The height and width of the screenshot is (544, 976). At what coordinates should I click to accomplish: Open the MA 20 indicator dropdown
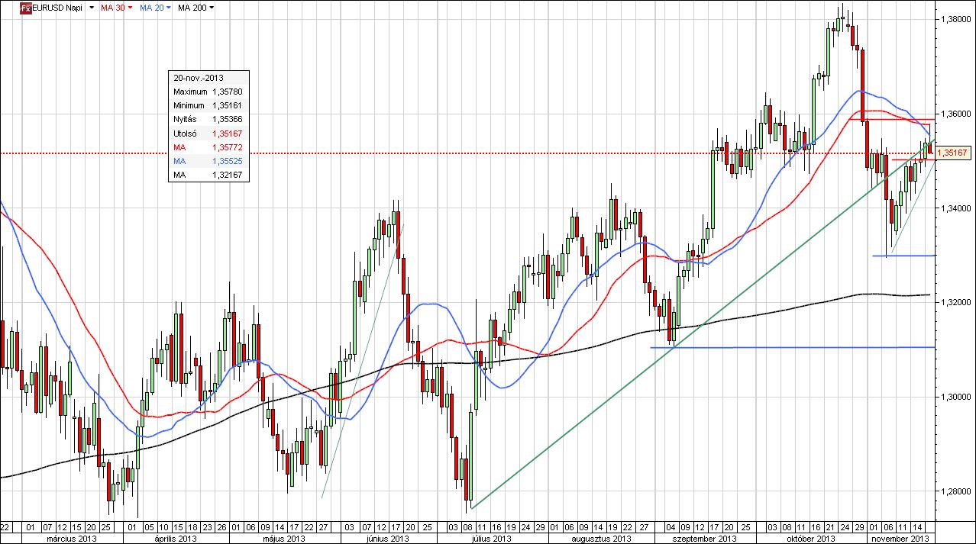pos(170,8)
